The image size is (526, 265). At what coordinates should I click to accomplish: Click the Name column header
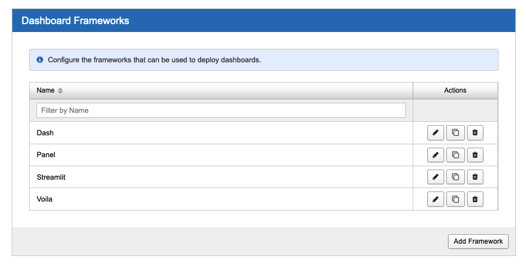[46, 90]
